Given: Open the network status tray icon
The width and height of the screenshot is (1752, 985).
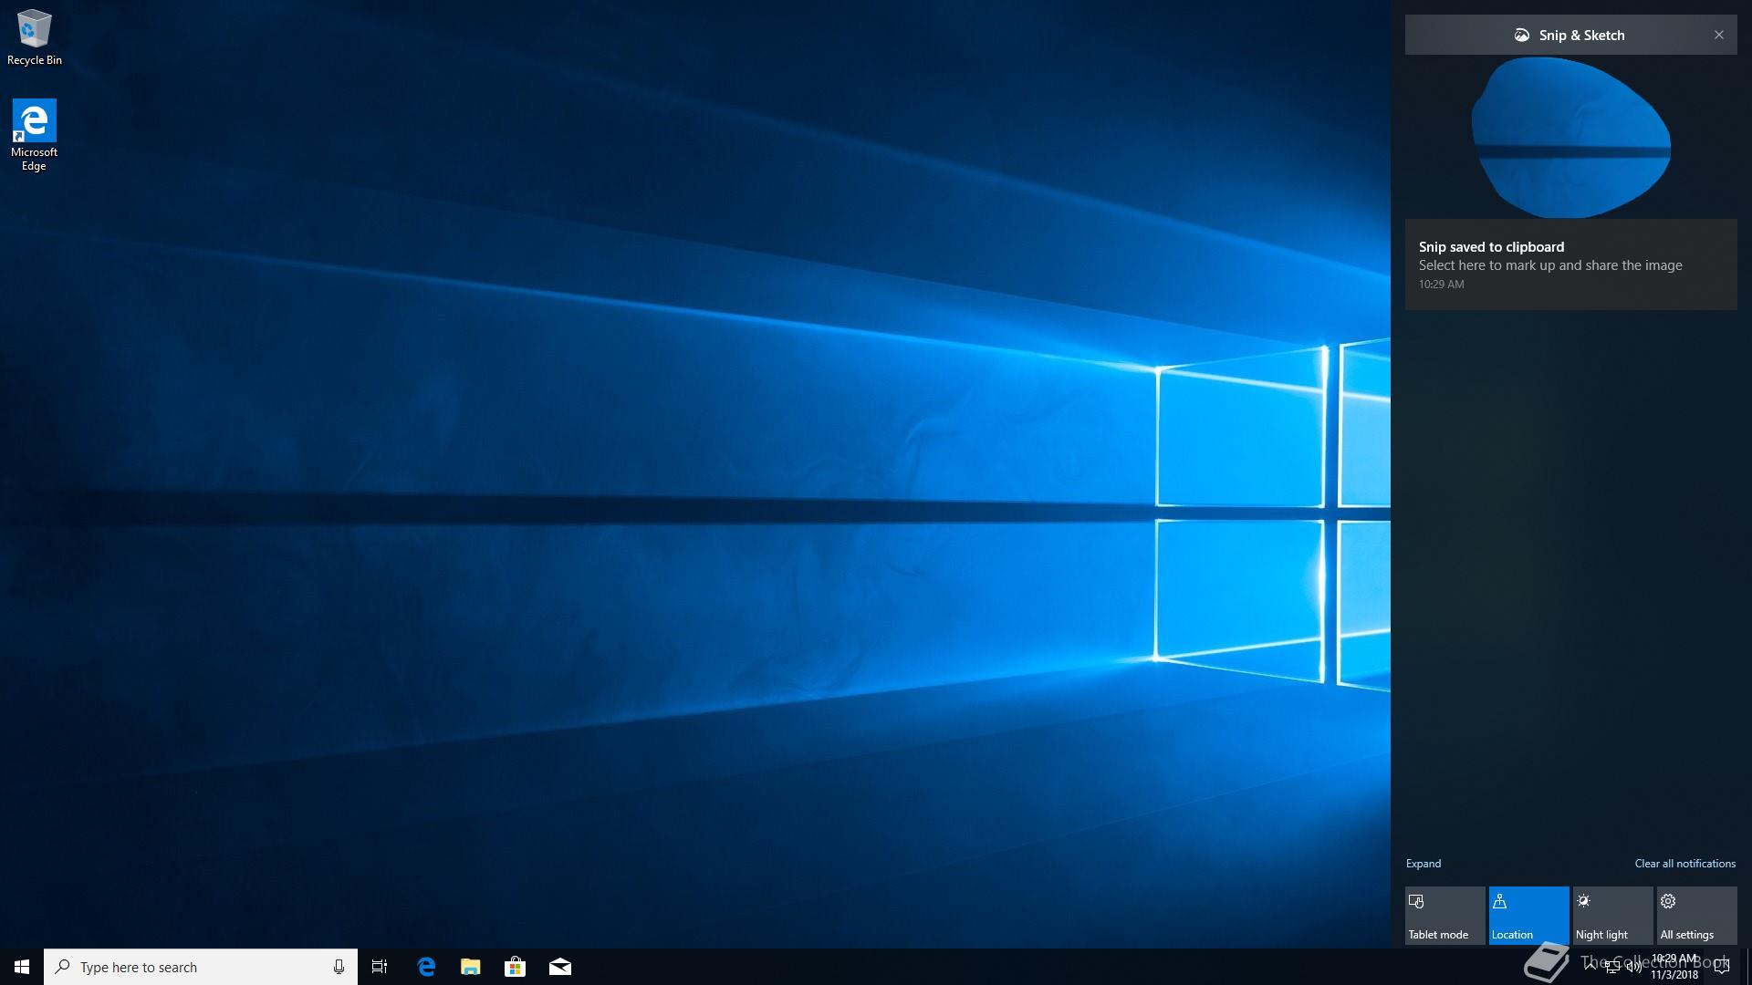Looking at the screenshot, I should click(1612, 967).
